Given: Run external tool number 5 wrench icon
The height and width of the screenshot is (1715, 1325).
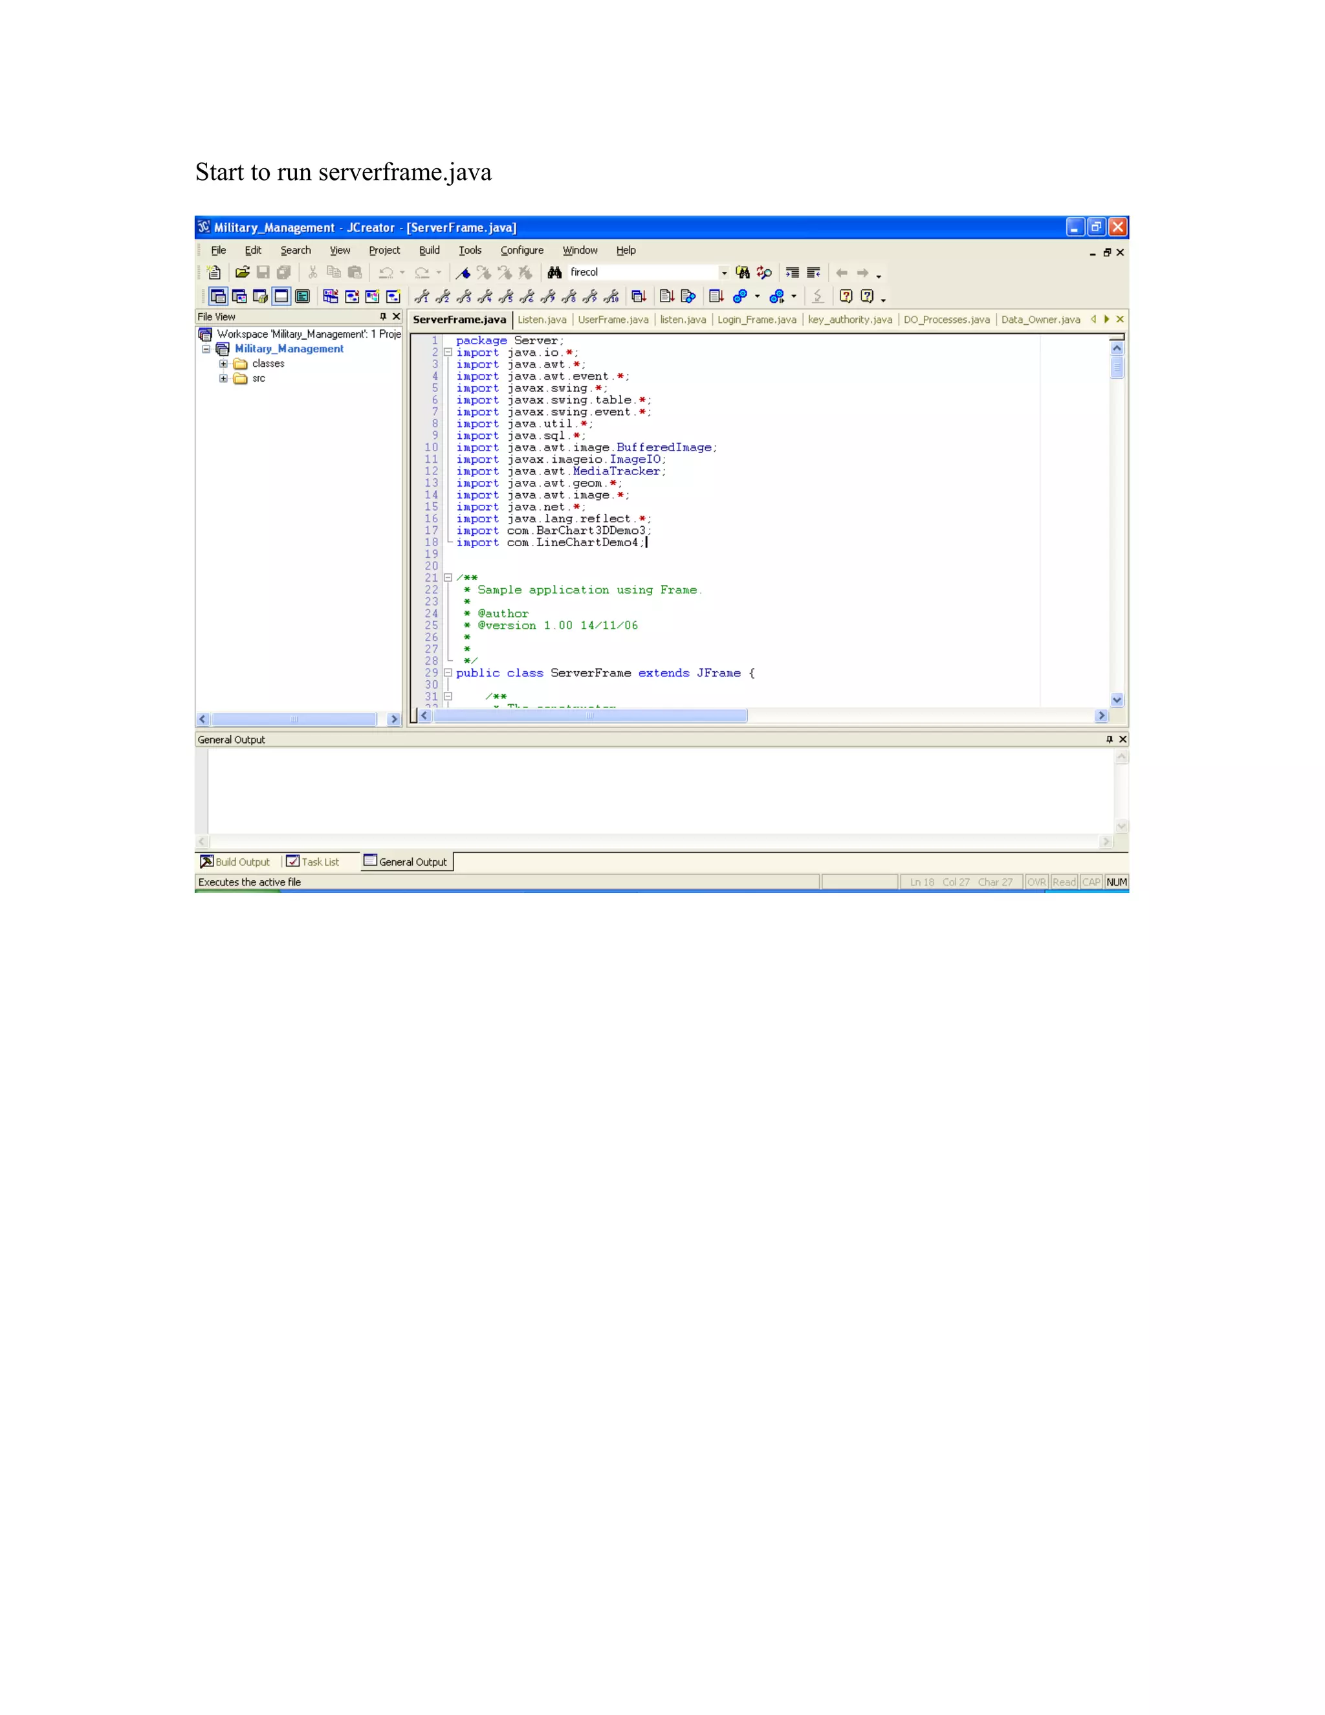Looking at the screenshot, I should (507, 296).
